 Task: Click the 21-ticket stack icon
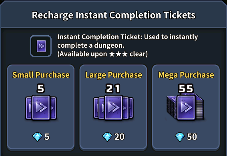[x=113, y=108]
